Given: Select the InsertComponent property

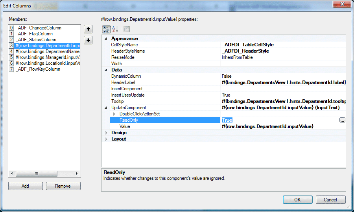Looking at the screenshot, I should 127,89.
